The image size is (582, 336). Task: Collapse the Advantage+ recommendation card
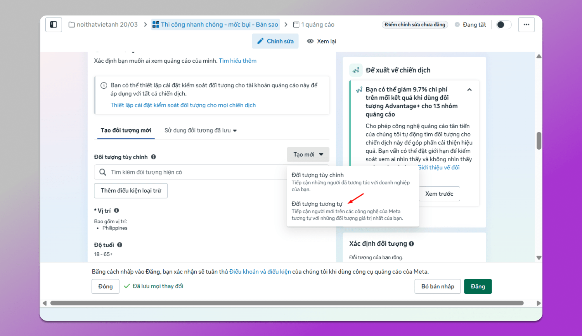tap(469, 90)
